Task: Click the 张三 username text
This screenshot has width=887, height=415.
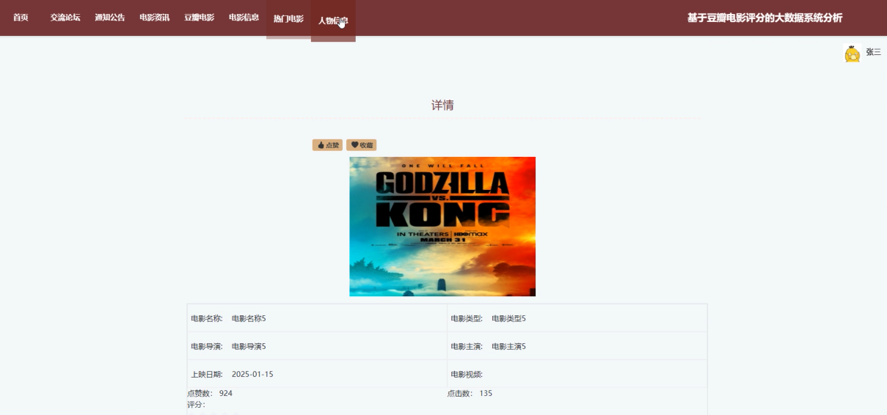Action: click(873, 52)
